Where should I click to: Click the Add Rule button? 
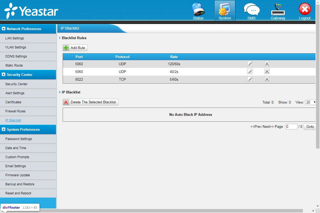coord(75,48)
